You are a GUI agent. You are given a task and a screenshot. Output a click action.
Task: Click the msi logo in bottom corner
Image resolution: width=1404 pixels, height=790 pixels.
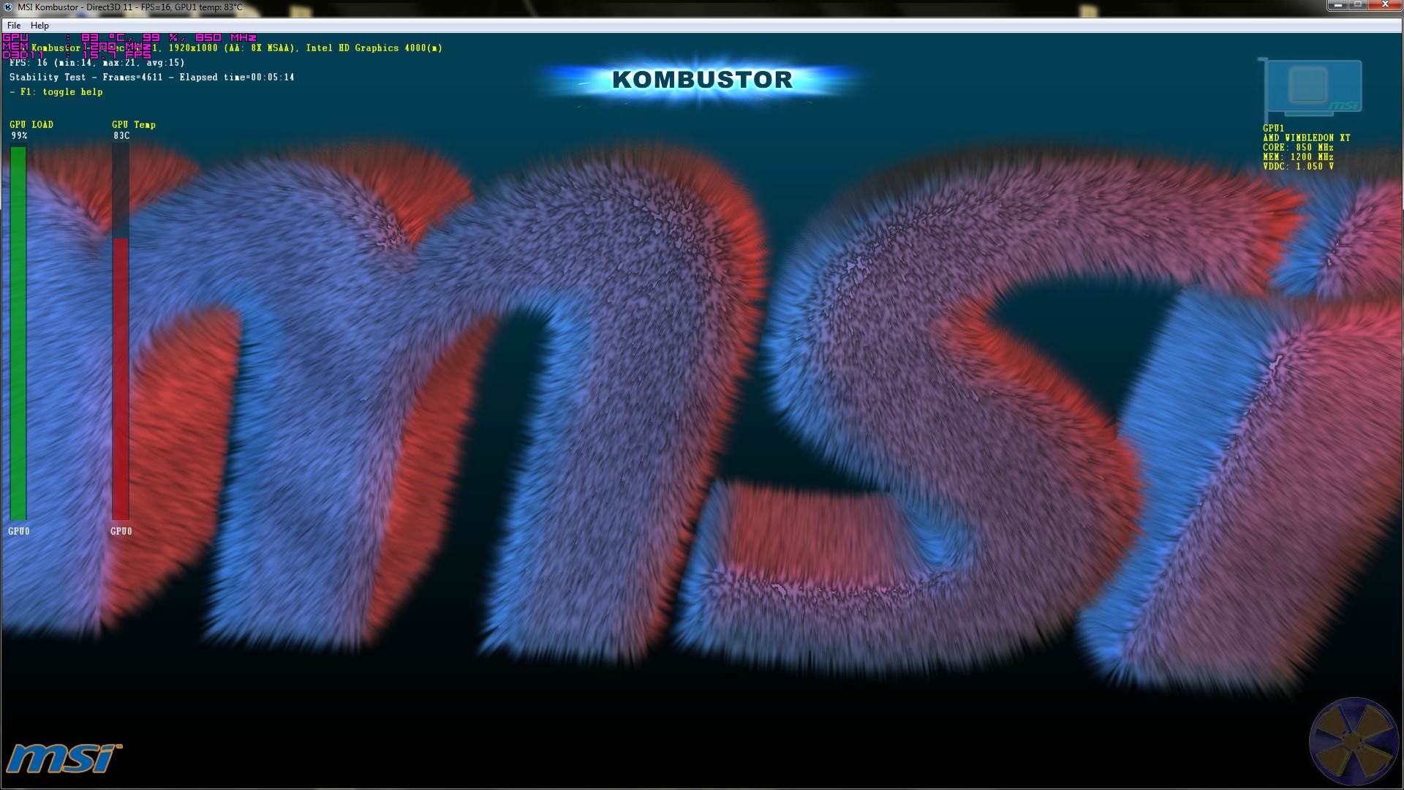[64, 759]
